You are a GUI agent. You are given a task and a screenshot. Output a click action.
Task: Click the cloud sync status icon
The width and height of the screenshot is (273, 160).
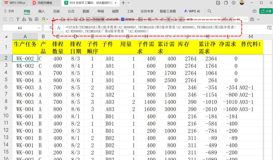coord(254,11)
